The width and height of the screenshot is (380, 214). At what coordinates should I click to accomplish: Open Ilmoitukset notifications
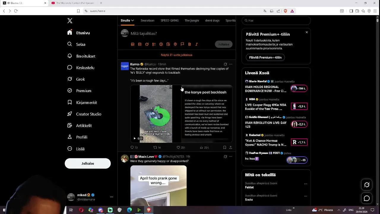coord(81,56)
